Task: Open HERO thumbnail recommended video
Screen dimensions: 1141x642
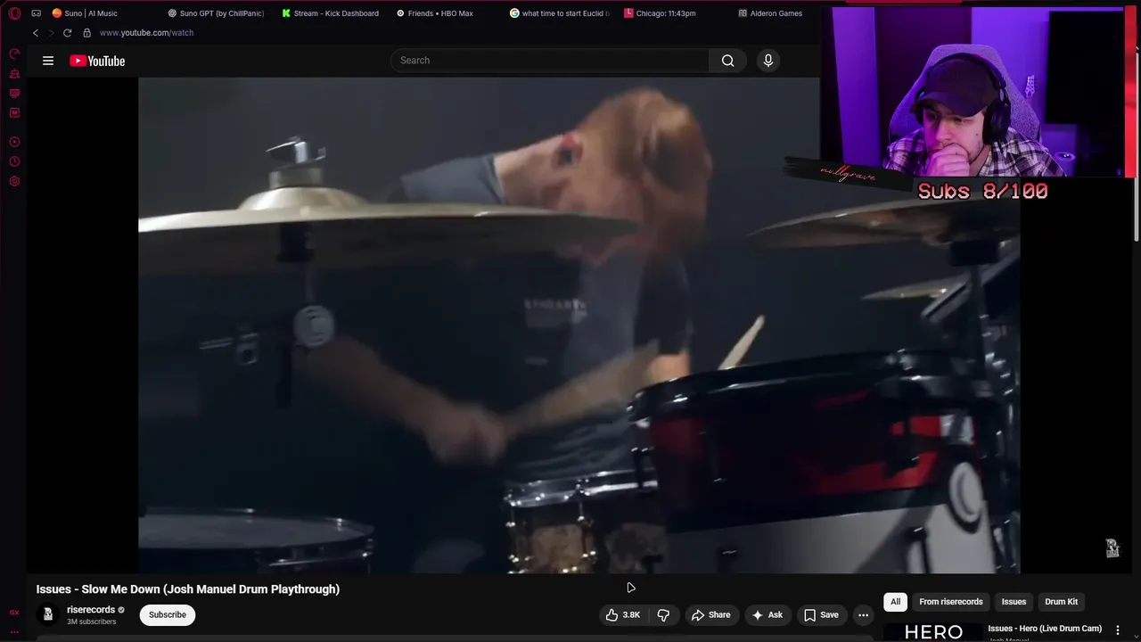Action: (933, 631)
